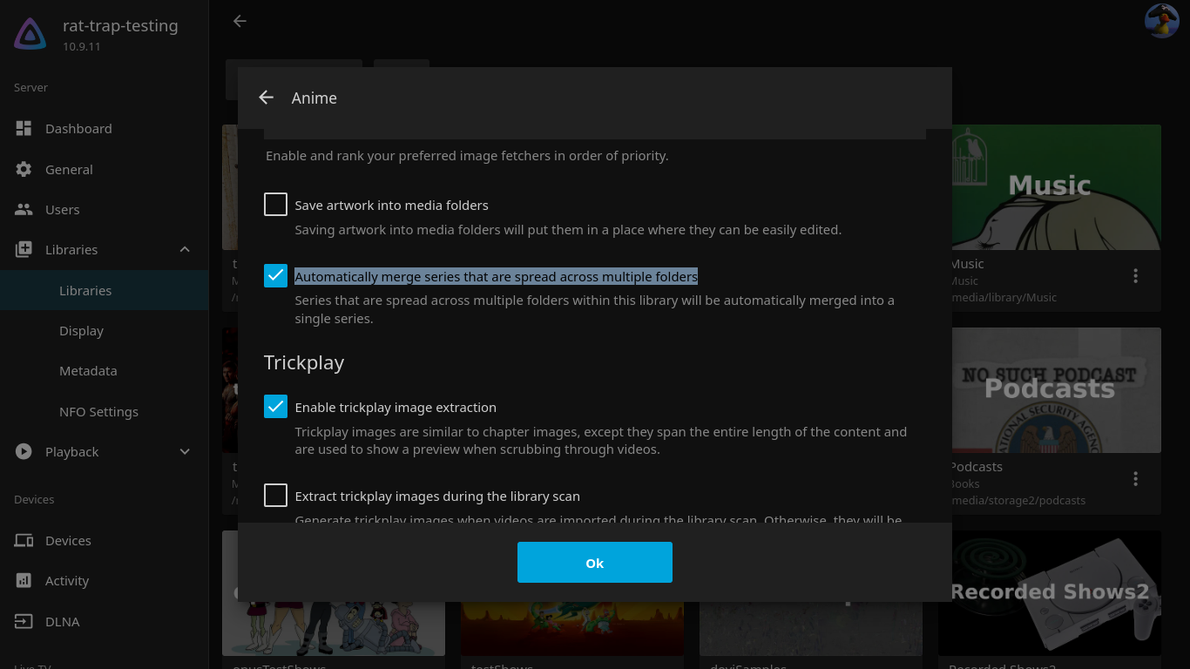Image resolution: width=1190 pixels, height=669 pixels.
Task: Click the back arrow in Anime dialog
Action: click(x=267, y=98)
